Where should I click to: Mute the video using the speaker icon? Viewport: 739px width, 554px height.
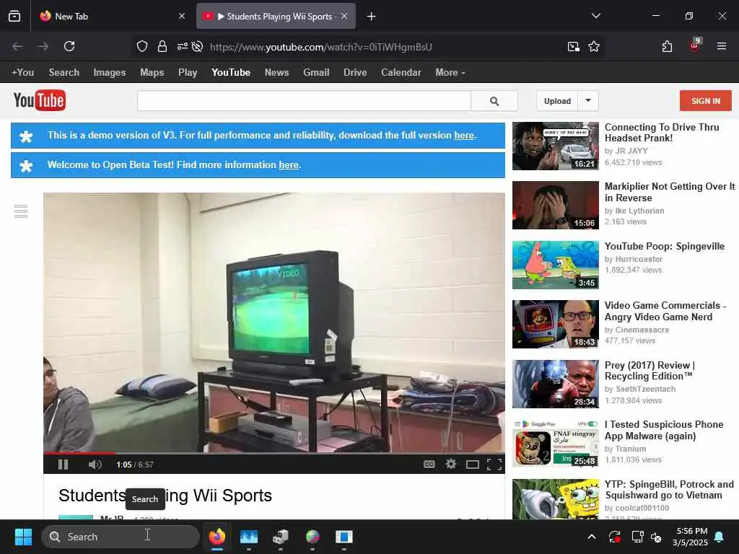click(95, 465)
